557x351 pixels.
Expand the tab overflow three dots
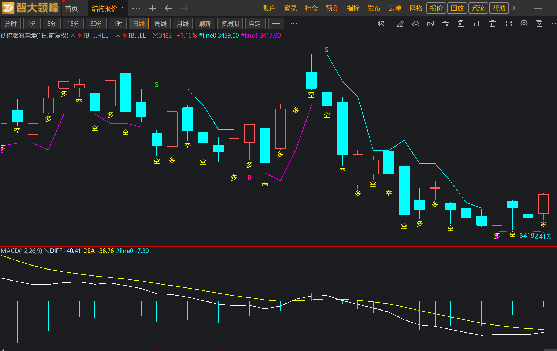(136, 8)
